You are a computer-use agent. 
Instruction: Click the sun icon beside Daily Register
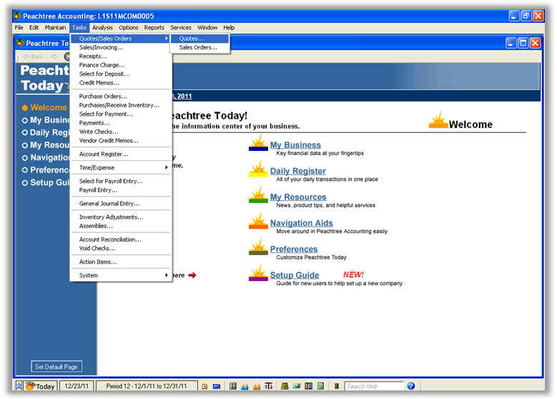(258, 169)
